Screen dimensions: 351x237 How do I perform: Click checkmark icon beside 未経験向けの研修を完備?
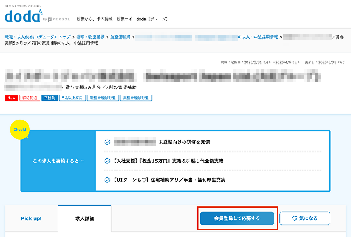tap(107, 142)
